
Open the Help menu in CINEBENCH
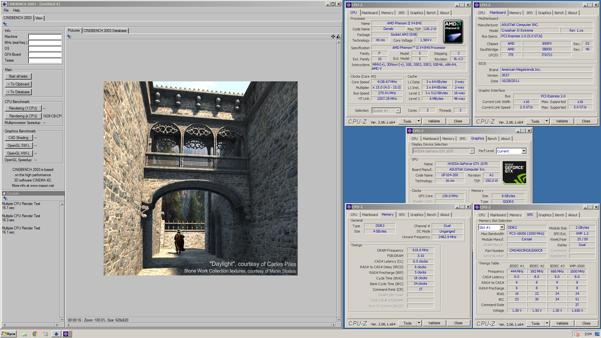click(x=17, y=10)
